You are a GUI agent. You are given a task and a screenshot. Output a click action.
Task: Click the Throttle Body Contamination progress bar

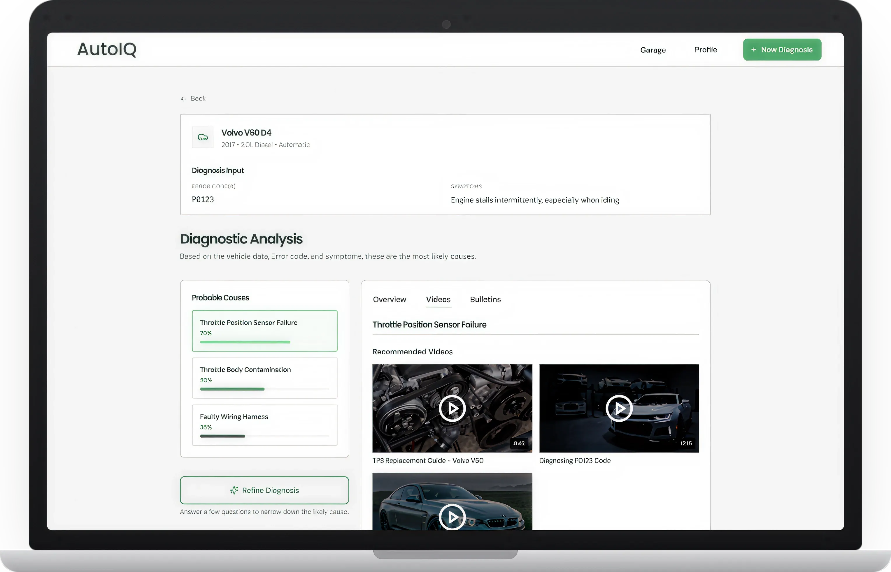pos(264,389)
